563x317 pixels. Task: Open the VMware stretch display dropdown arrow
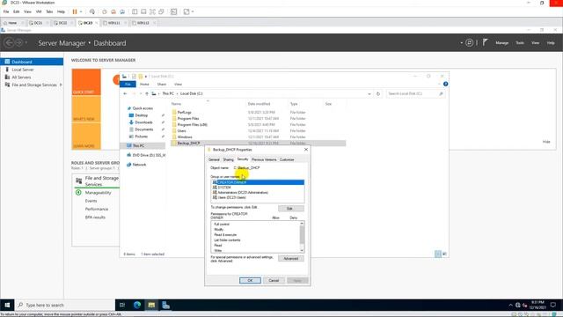coord(193,11)
